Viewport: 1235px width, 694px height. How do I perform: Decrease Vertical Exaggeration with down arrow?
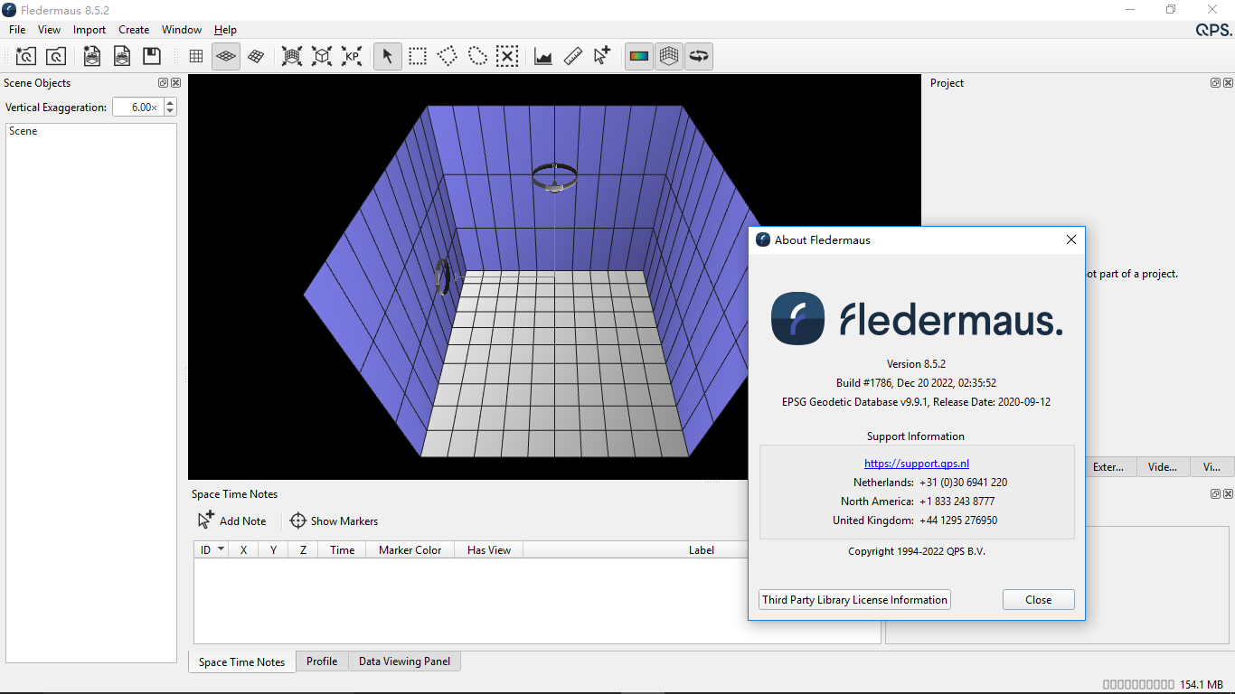(x=170, y=111)
